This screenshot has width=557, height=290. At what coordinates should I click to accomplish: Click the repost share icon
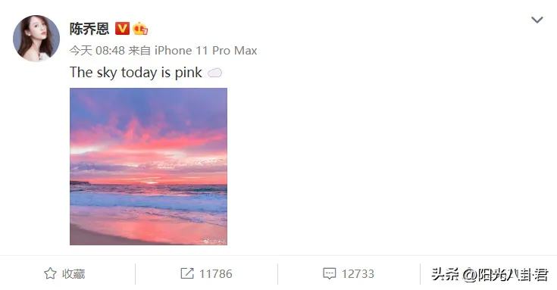[187, 273]
